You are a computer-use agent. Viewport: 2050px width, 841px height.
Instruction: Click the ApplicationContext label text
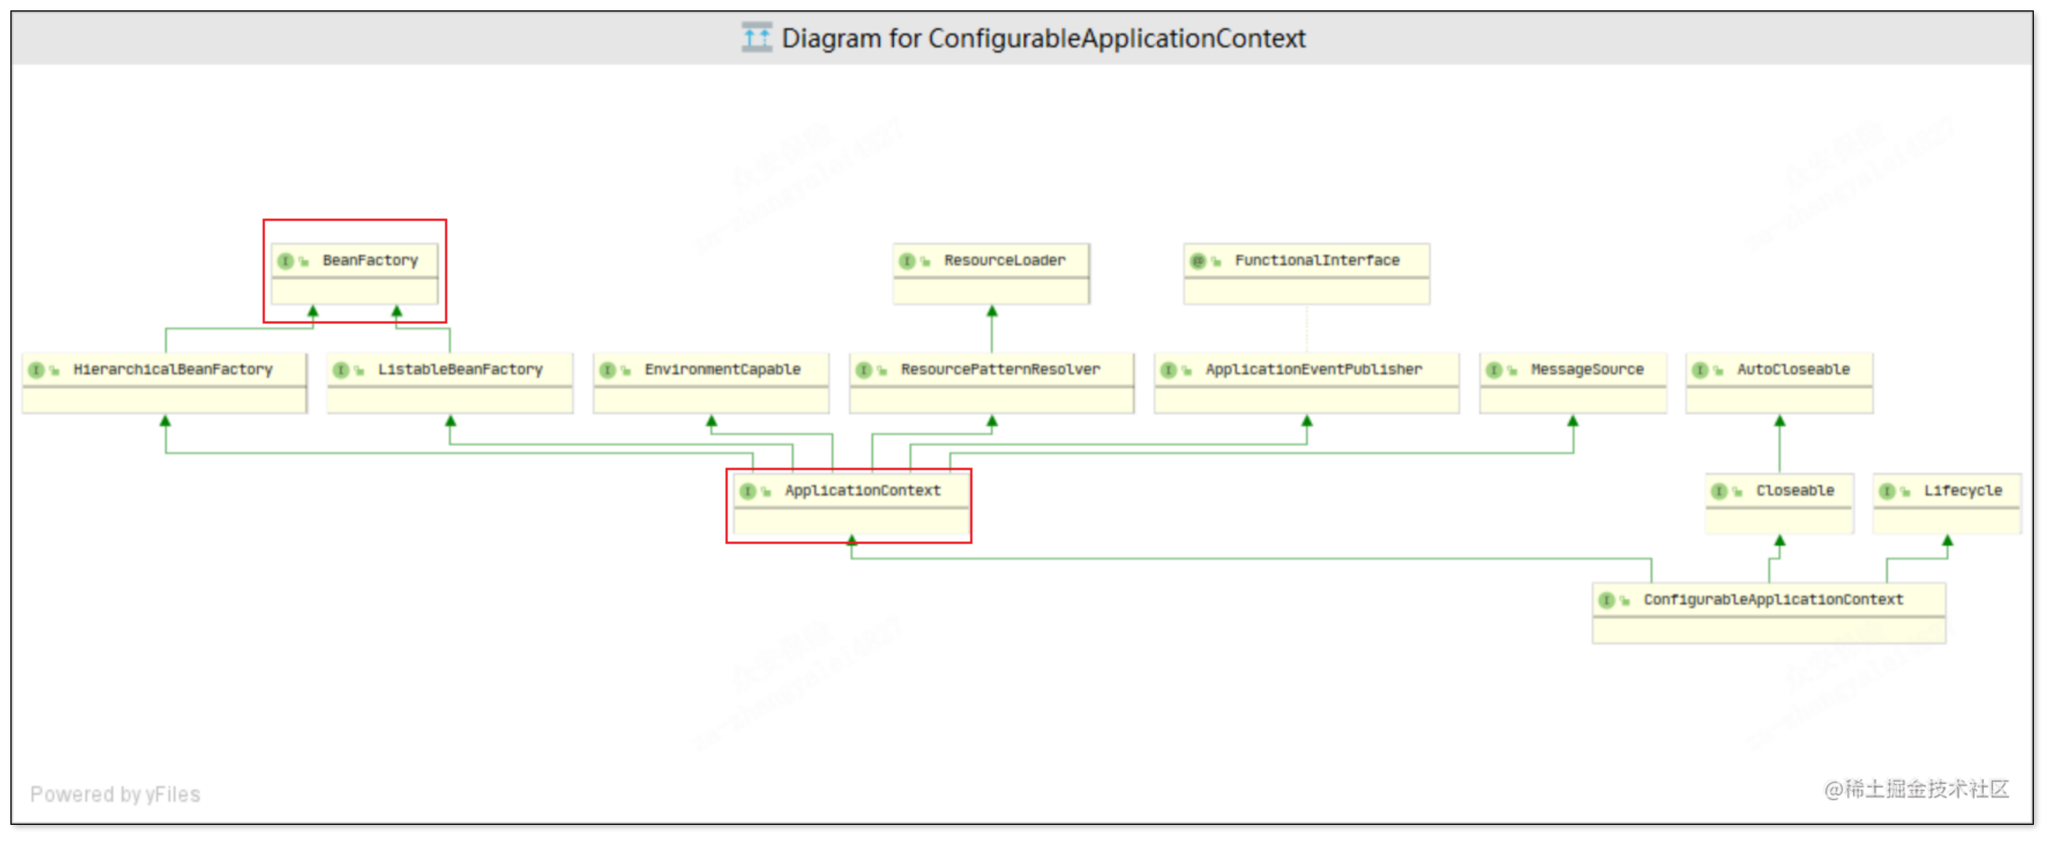coord(863,491)
